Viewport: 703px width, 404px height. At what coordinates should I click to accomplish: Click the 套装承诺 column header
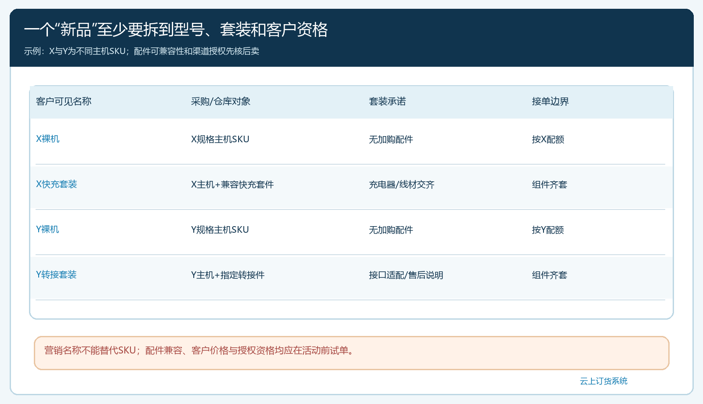click(388, 101)
